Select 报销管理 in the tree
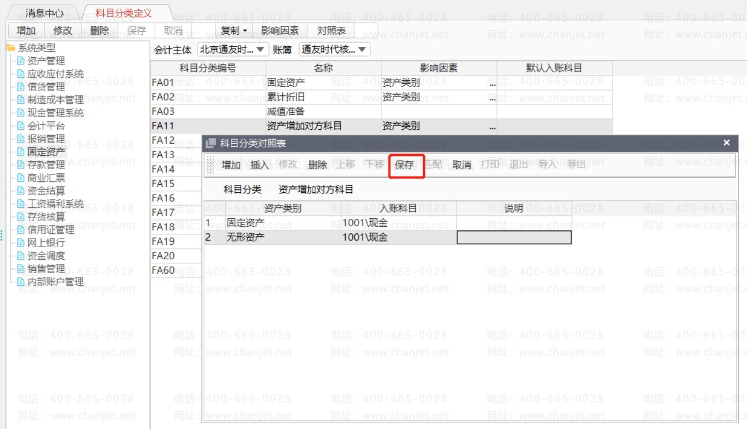Image resolution: width=747 pixels, height=429 pixels. (46, 139)
